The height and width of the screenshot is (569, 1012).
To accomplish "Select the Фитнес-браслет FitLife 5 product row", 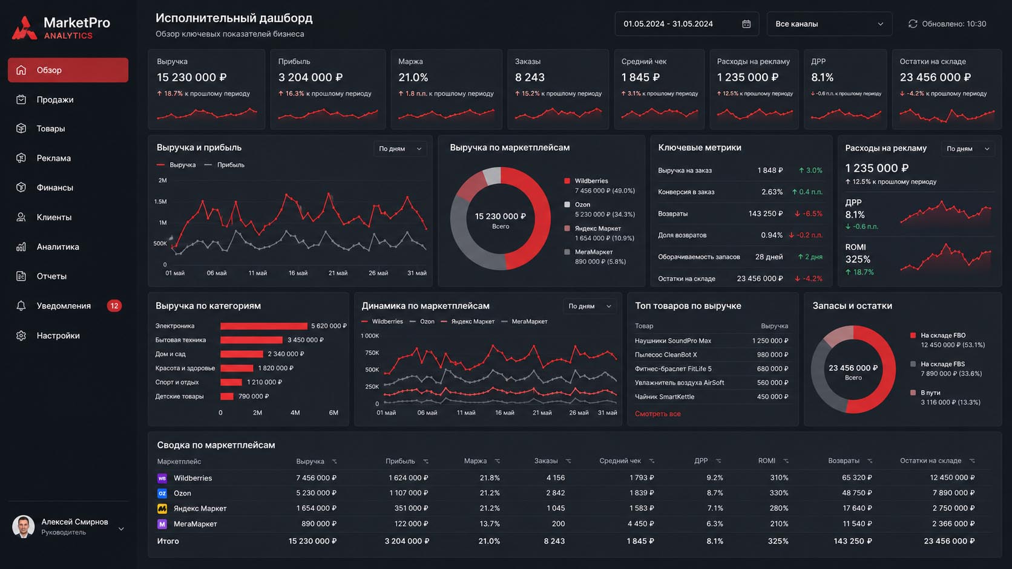I will point(712,369).
